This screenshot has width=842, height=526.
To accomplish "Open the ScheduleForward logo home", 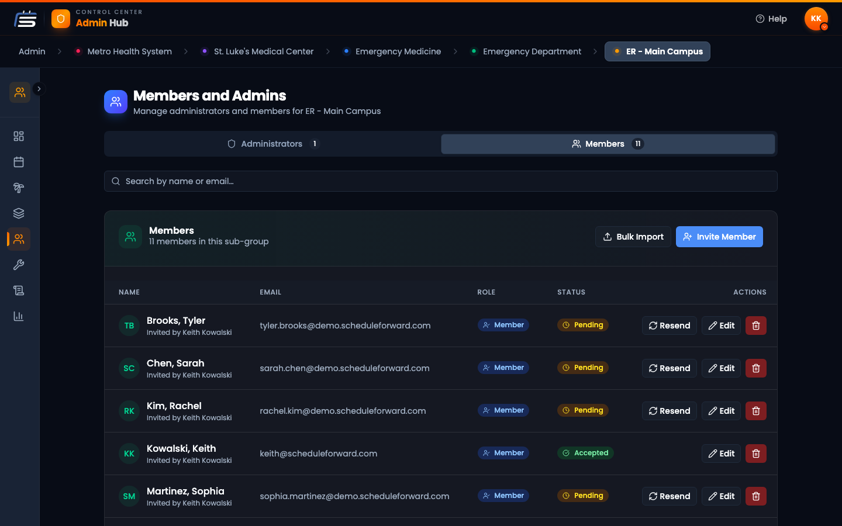I will [x=25, y=19].
